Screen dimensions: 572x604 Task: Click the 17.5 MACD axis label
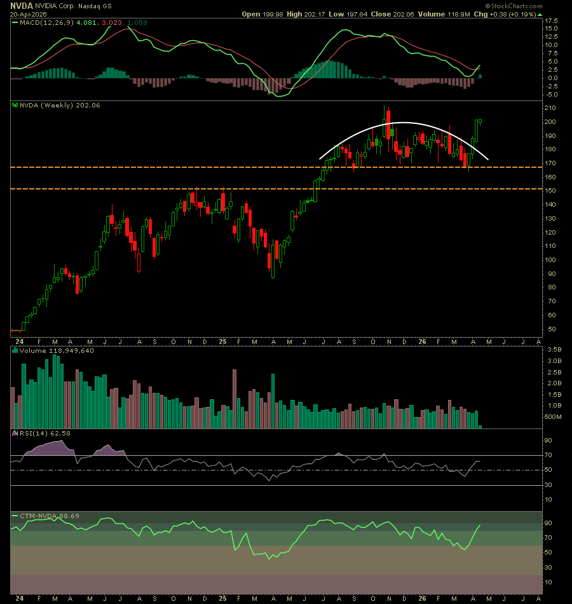pos(551,21)
